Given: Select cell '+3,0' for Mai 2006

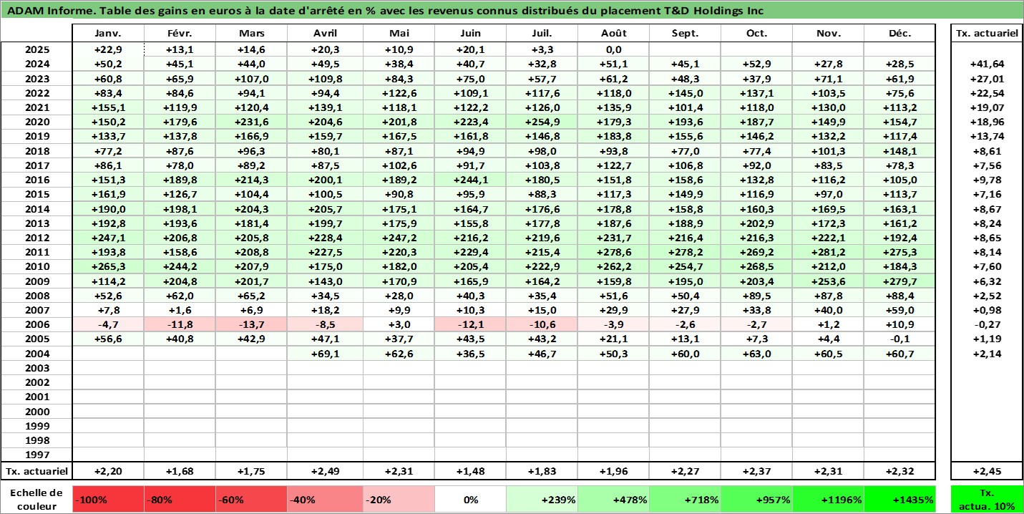Looking at the screenshot, I should [x=399, y=324].
